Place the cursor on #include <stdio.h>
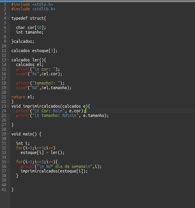Viewport: 195px width, 208px height. pyautogui.click(x=32, y=4)
